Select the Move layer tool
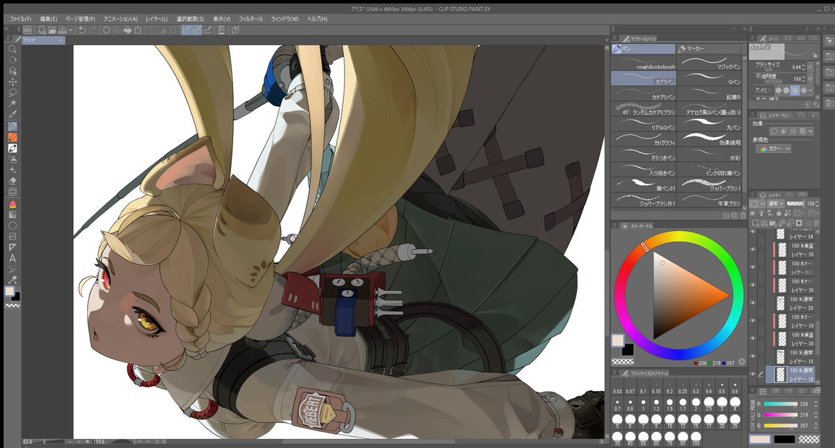 tap(12, 82)
